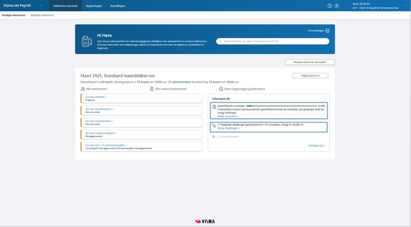
Task: Switch to Huidige salarisruns tab
Action: (x=14, y=15)
